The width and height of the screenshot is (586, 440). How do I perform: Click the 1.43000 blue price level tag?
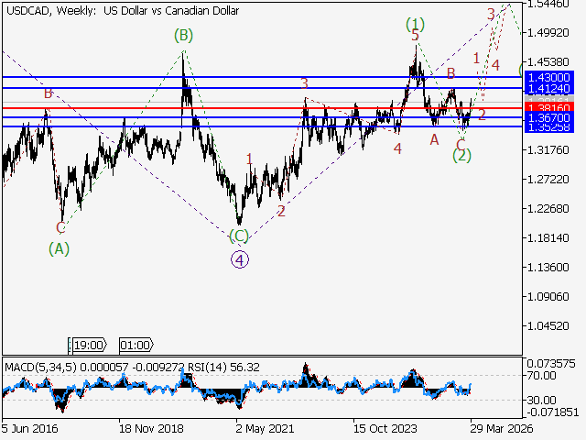click(x=549, y=77)
